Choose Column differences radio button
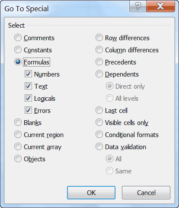 99,50
